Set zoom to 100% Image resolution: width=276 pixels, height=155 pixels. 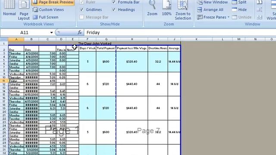pos(166,8)
